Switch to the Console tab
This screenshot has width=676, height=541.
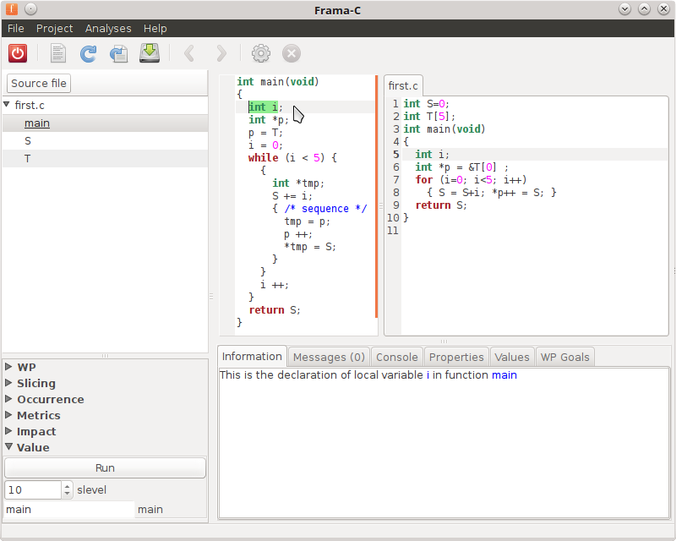(396, 357)
